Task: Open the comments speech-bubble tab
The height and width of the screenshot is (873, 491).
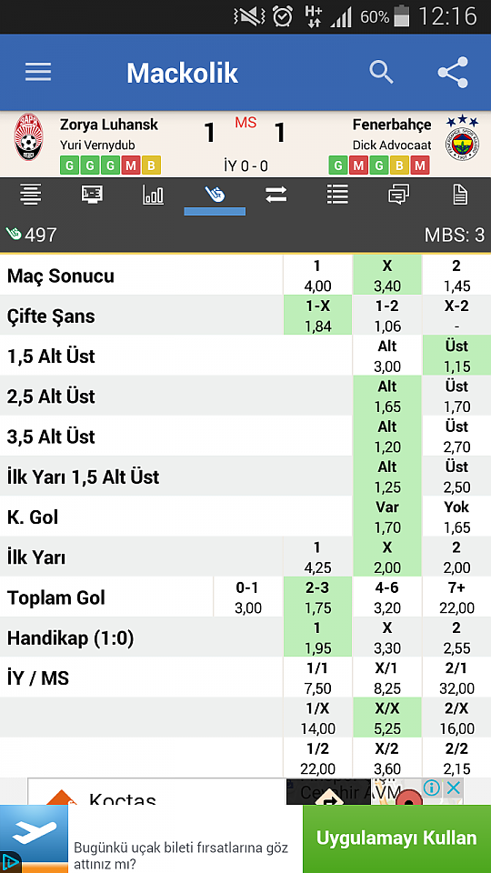Action: click(398, 195)
